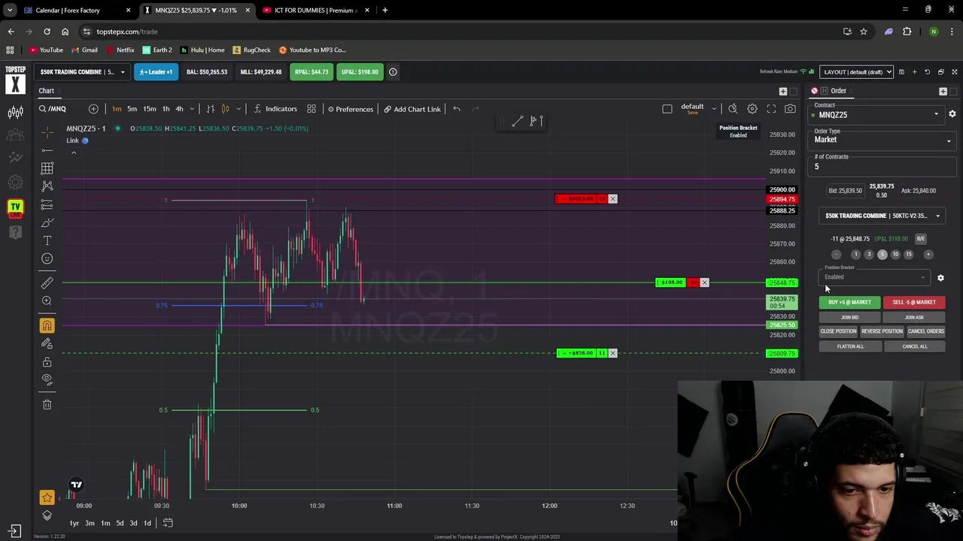The width and height of the screenshot is (963, 541).
Task: Click the logout icon at sidebar bottom
Action: (15, 530)
